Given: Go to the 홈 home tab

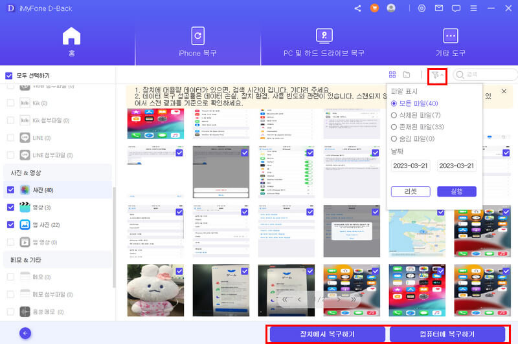Looking at the screenshot, I should 71,41.
